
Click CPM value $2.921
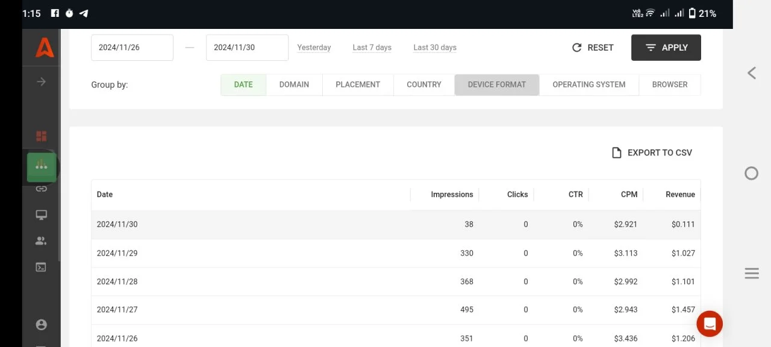(626, 224)
